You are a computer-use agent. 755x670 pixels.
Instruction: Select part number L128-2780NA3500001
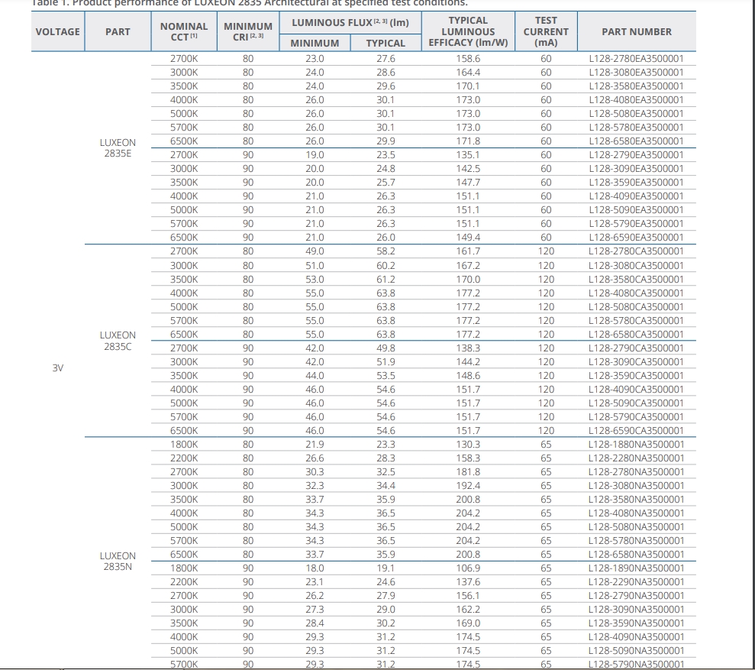click(637, 472)
